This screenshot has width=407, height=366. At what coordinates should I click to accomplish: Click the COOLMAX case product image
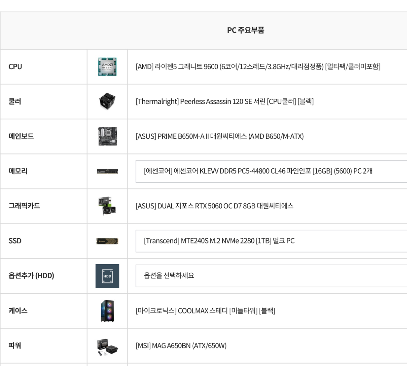point(107,311)
